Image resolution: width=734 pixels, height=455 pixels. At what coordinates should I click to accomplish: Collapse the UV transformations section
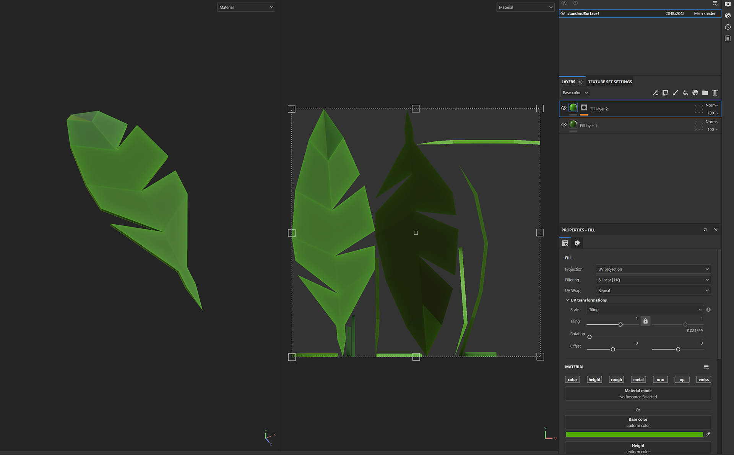(x=567, y=300)
